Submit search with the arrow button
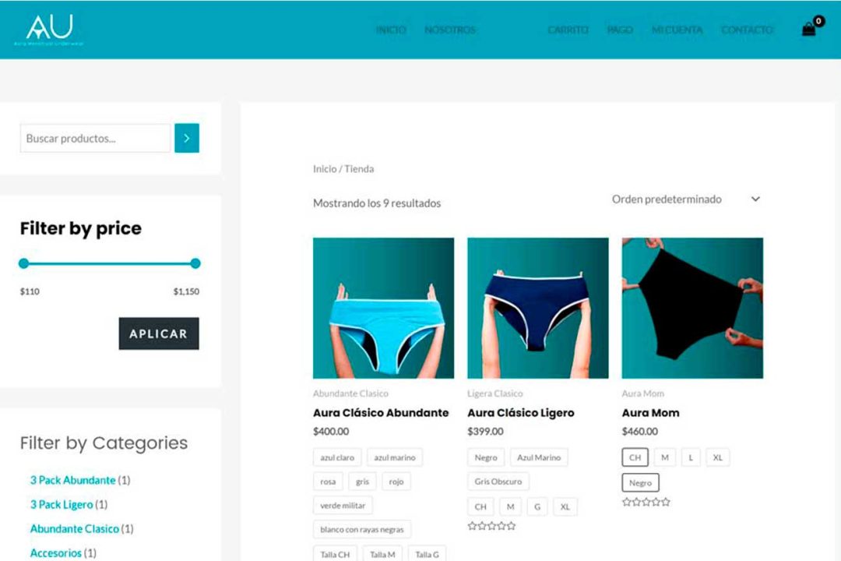Screen dimensions: 841x561 [187, 138]
